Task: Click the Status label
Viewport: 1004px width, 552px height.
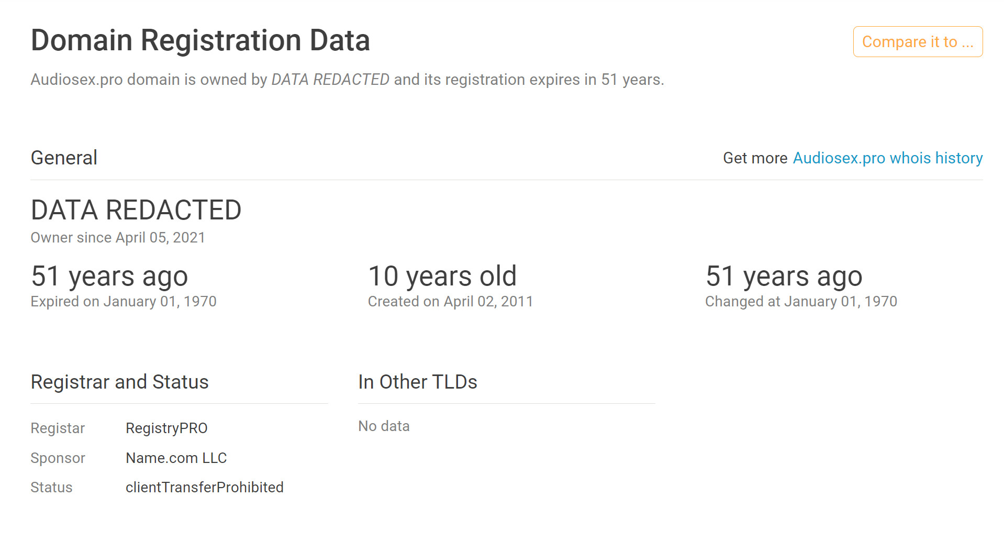Action: pyautogui.click(x=51, y=488)
